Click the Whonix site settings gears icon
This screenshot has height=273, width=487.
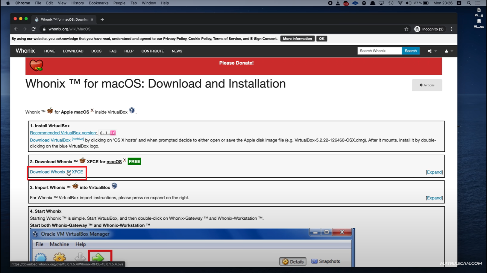pos(430,51)
